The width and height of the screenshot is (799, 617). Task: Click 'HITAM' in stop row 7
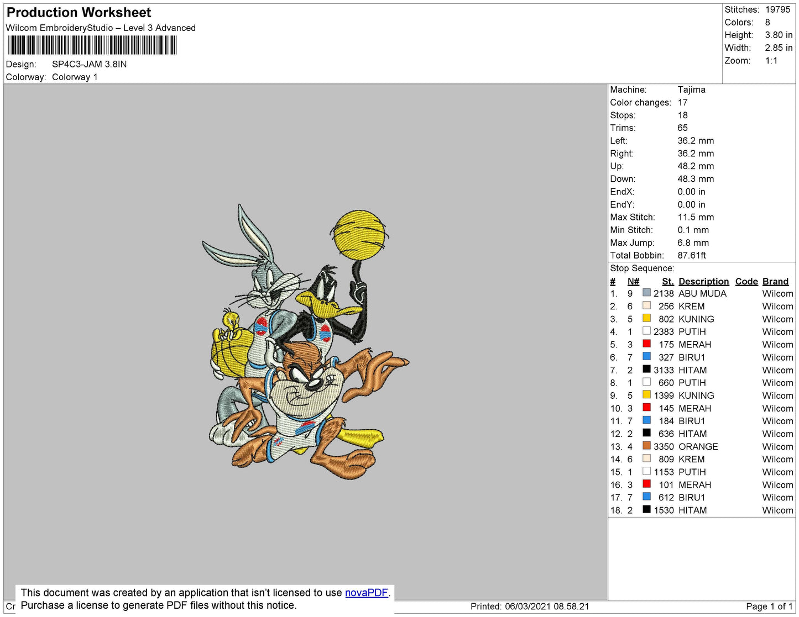693,370
